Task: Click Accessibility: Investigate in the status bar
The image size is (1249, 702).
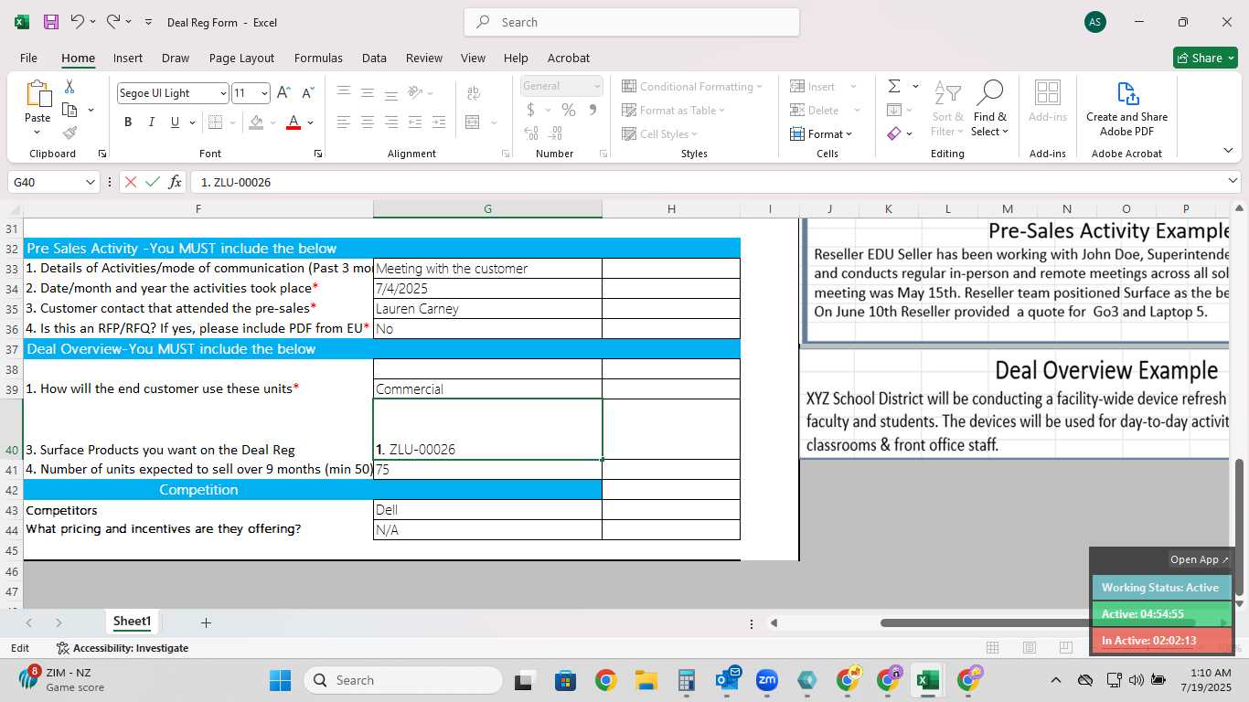Action: [122, 648]
